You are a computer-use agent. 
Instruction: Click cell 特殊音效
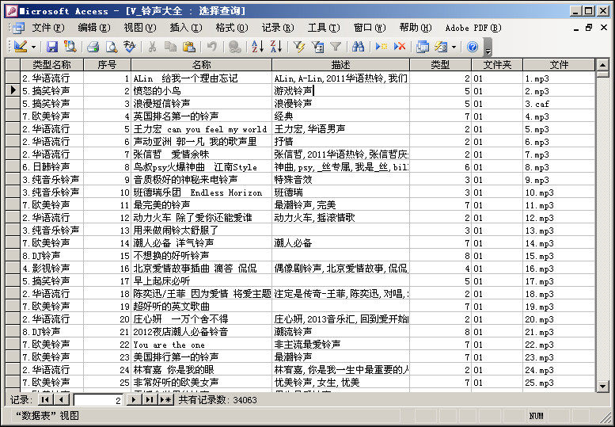341,180
